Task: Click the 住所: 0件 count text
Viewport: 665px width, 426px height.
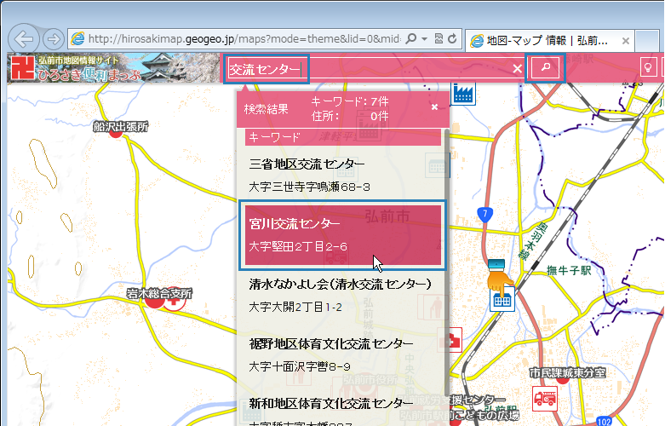Action: point(350,116)
